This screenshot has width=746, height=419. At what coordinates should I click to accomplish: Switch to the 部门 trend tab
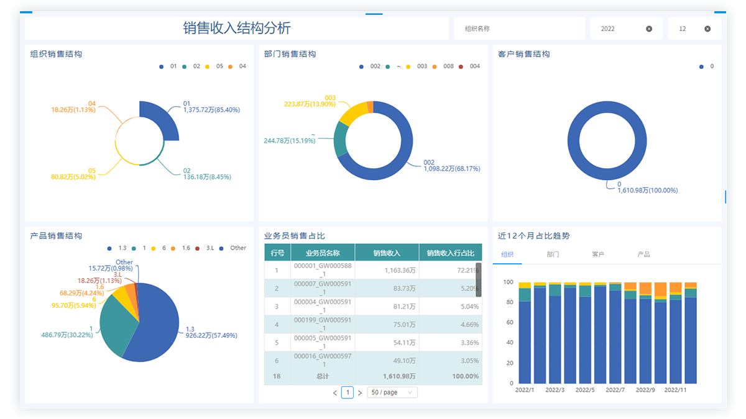point(553,255)
